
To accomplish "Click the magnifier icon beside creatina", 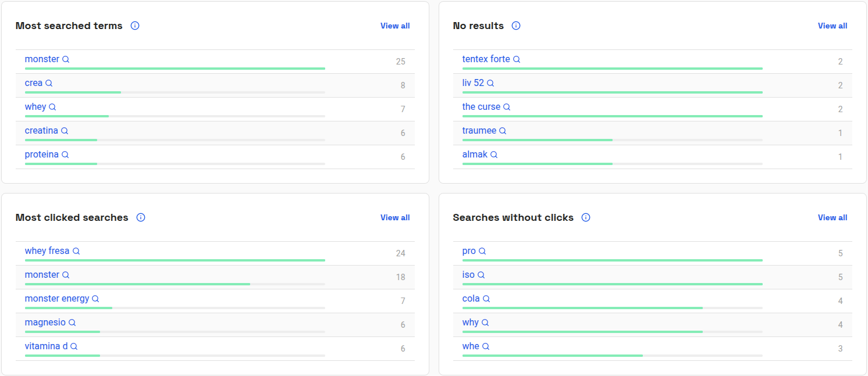I will tap(65, 131).
